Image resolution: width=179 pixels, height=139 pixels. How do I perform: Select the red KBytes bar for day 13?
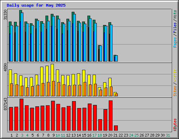74,116
